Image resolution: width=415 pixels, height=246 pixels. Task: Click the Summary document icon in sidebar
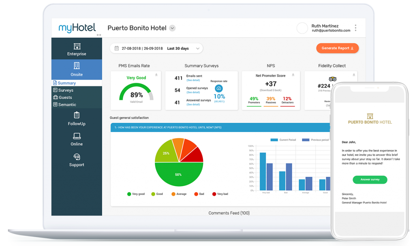coord(55,83)
